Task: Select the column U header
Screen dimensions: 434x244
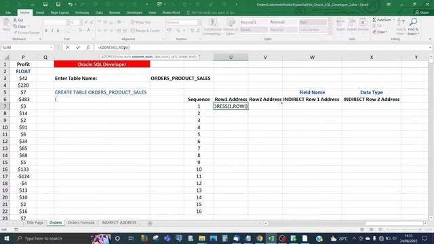Action: click(x=231, y=57)
